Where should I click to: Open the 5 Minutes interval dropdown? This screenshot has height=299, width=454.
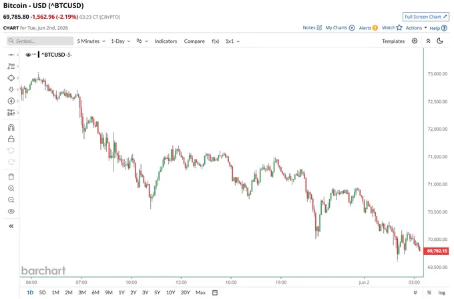(x=91, y=41)
